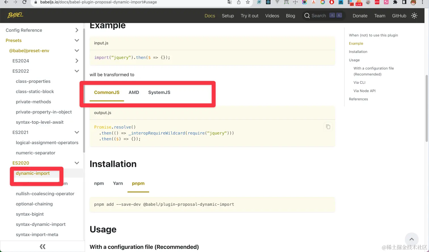Select the npm installation tab
The image size is (429, 252).
[99, 183]
